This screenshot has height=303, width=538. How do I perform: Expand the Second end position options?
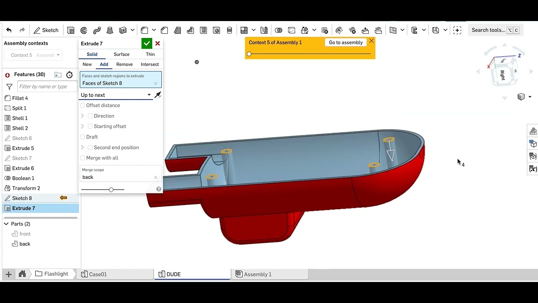pos(82,147)
